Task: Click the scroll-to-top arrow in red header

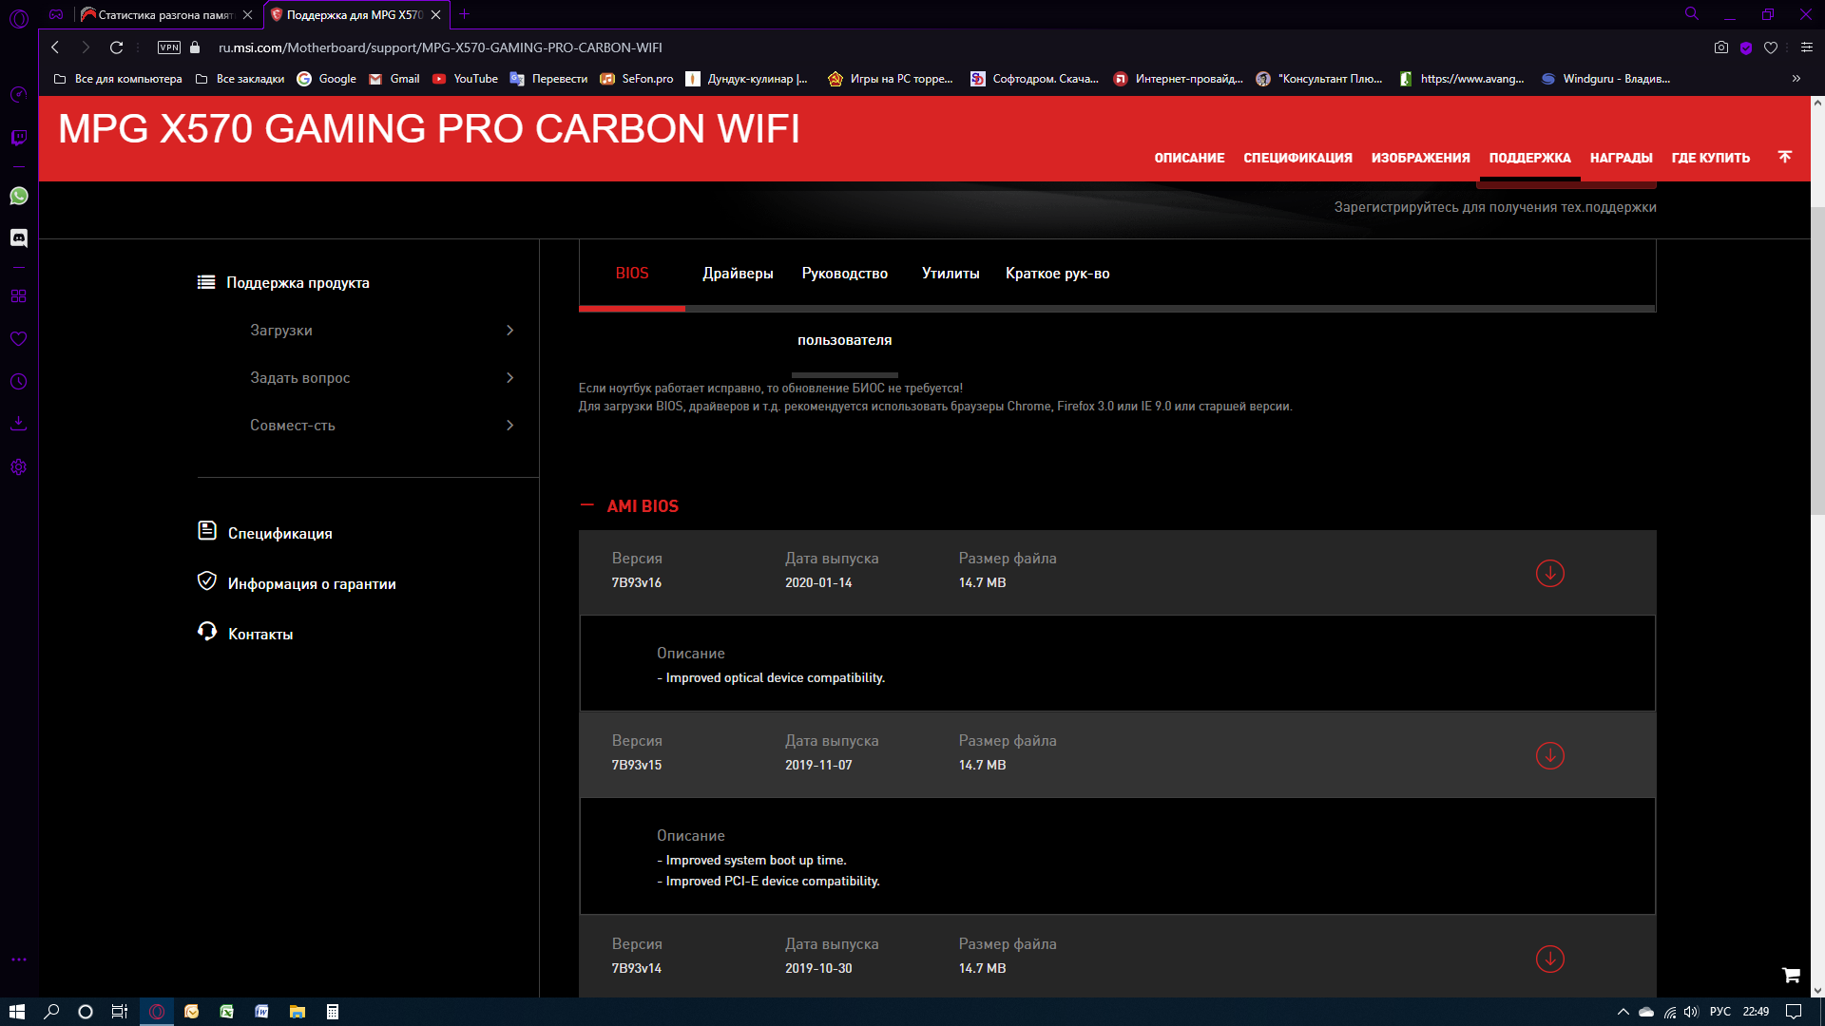Action: click(x=1784, y=157)
